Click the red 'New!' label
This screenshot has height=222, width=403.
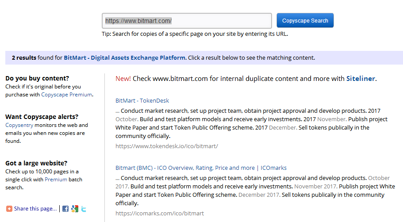point(123,78)
